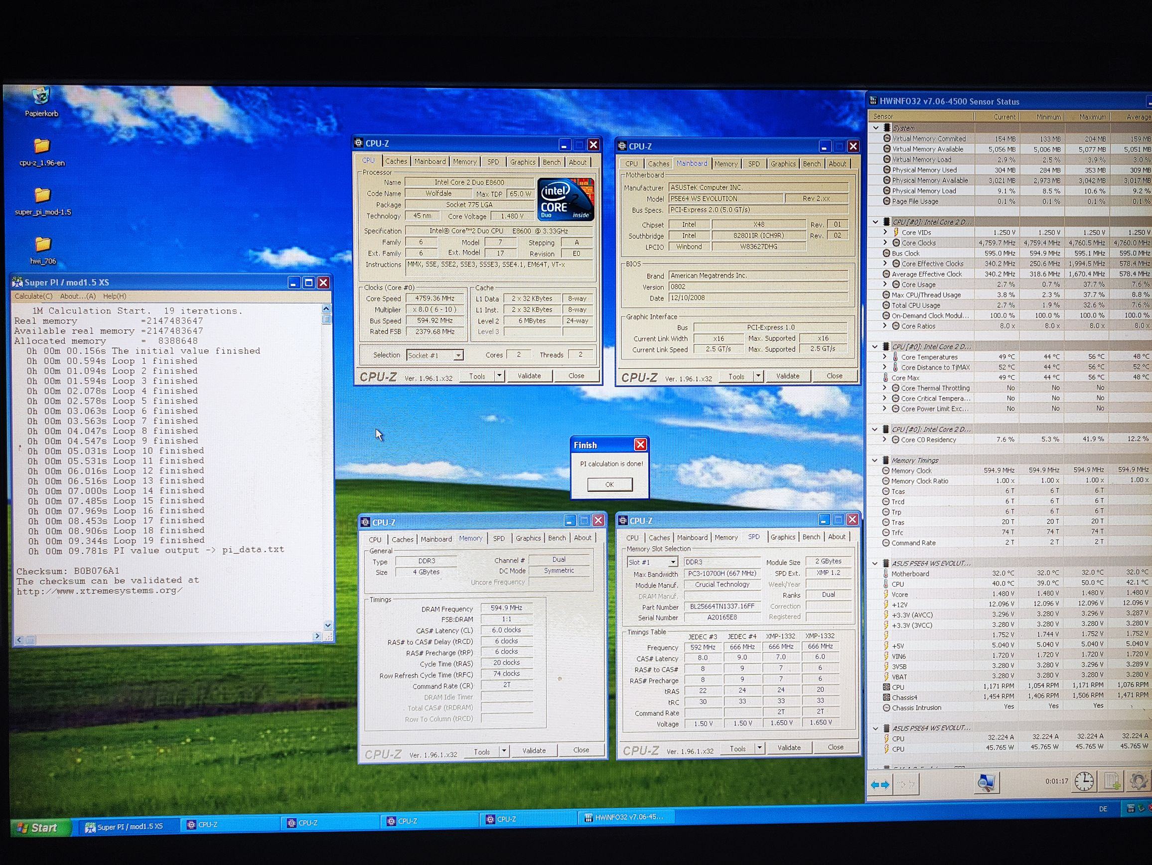1152x865 pixels.
Task: Click HWiNFO network monitor magnifier icon
Action: (986, 783)
